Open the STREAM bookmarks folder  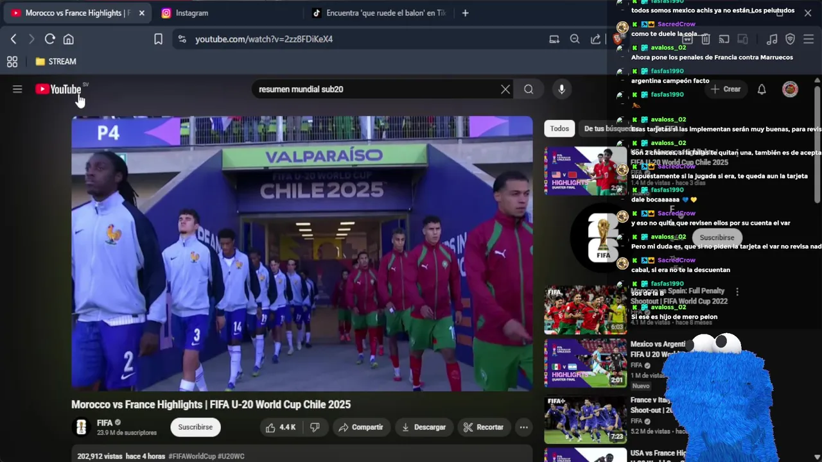(56, 62)
